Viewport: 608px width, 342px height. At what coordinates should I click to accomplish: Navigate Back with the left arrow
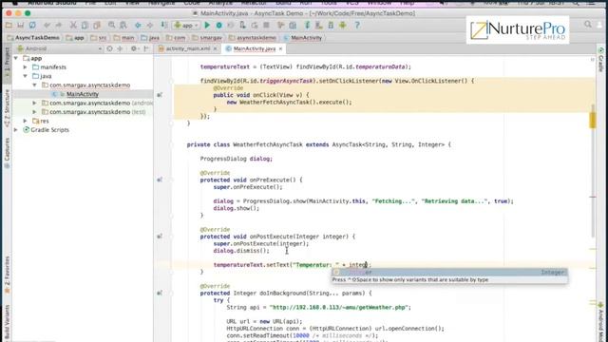point(138,26)
